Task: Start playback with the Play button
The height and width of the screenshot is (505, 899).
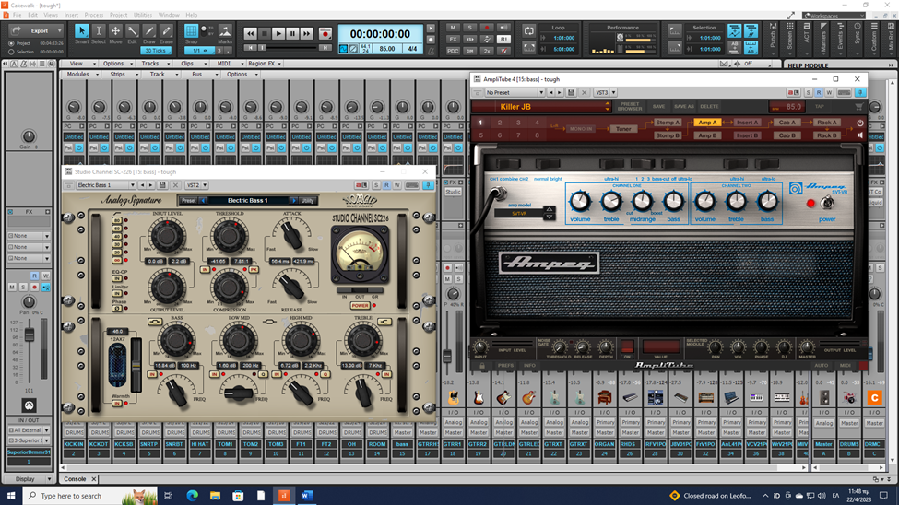Action: (278, 34)
